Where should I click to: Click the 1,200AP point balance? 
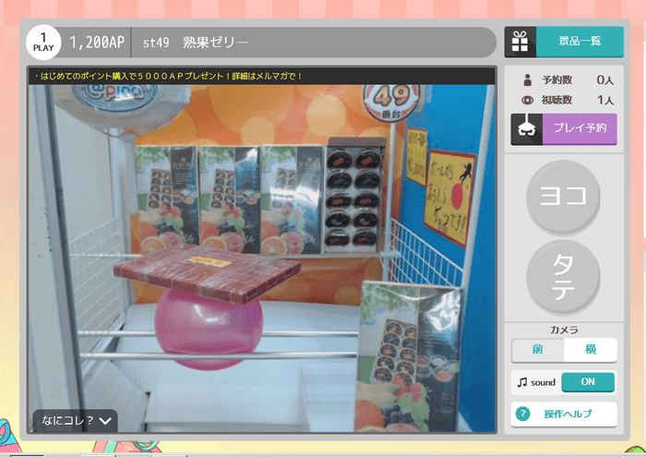97,42
